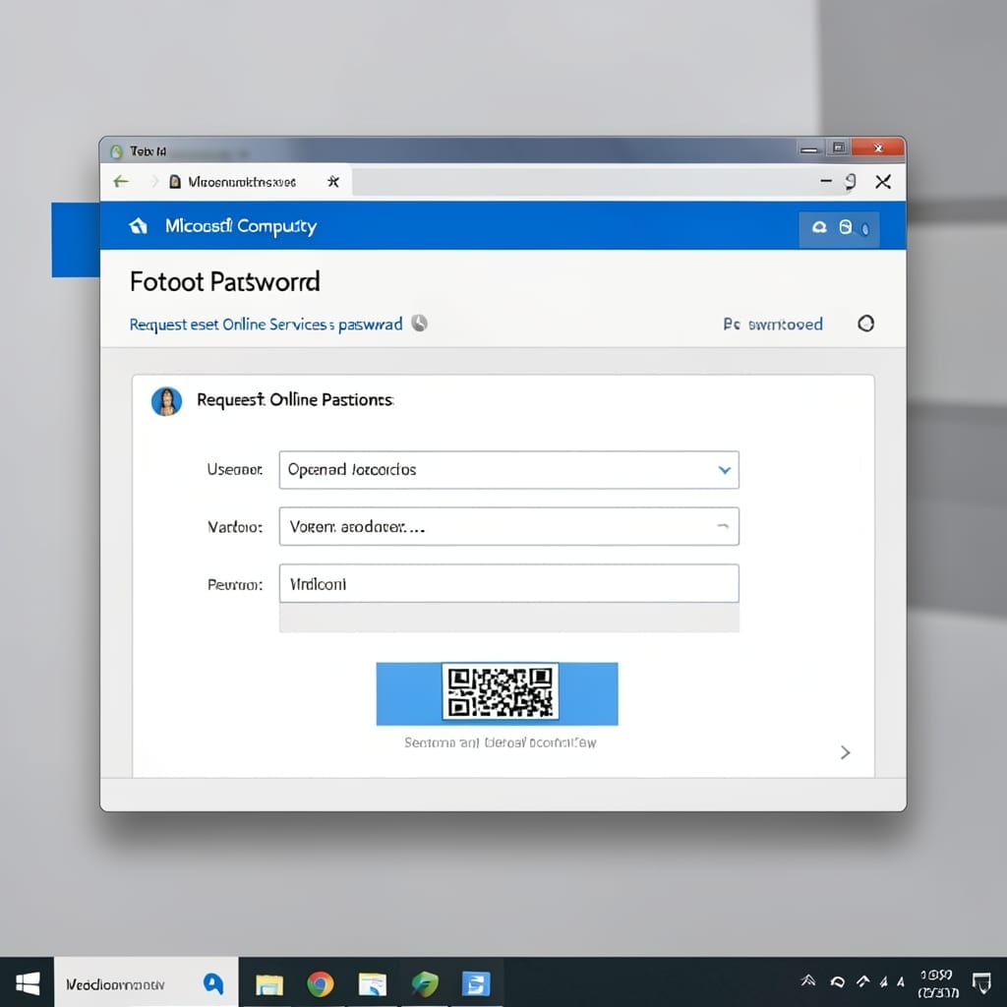Click the Peuroo input field containing Mrdiconi
Screen dimensions: 1007x1007
pos(508,584)
